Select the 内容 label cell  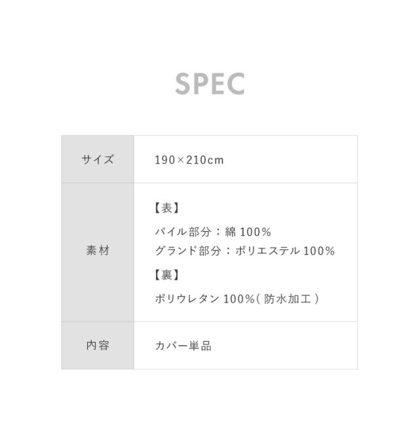[98, 345]
